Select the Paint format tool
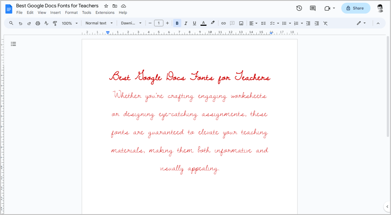The height and width of the screenshot is (215, 391). pos(55,23)
